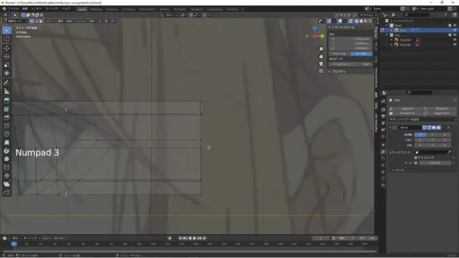Open the Add Modifier dropdown
The width and height of the screenshot is (459, 258).
pos(423,120)
